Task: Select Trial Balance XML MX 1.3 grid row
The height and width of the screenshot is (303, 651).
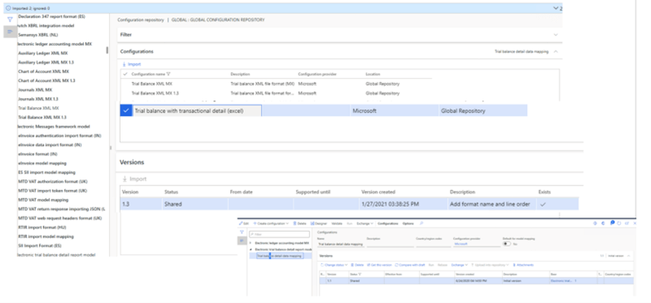Action: click(276, 93)
